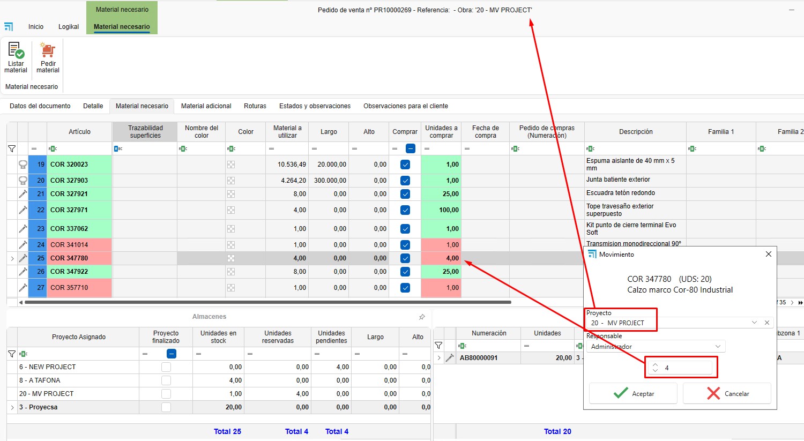804x441 pixels.
Task: Click the tool icon of row COR 337062
Action: tap(23, 229)
